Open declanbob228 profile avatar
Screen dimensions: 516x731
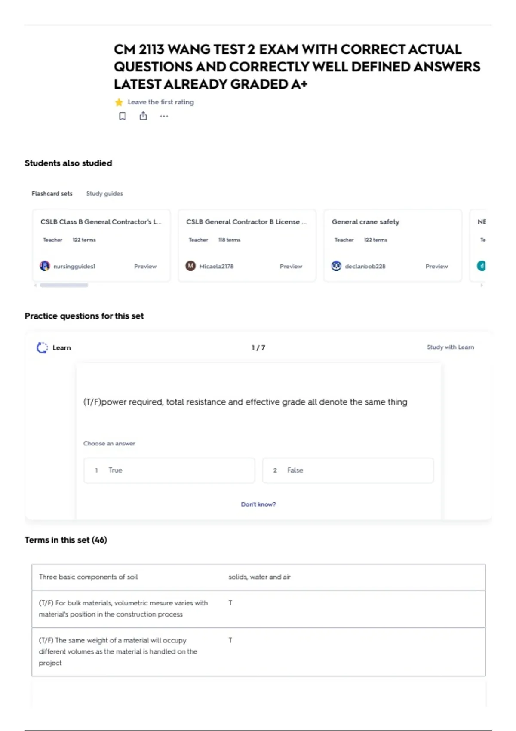point(336,266)
